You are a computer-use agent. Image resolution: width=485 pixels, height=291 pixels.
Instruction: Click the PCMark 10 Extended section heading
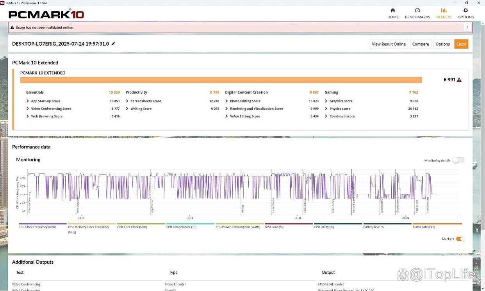click(35, 62)
